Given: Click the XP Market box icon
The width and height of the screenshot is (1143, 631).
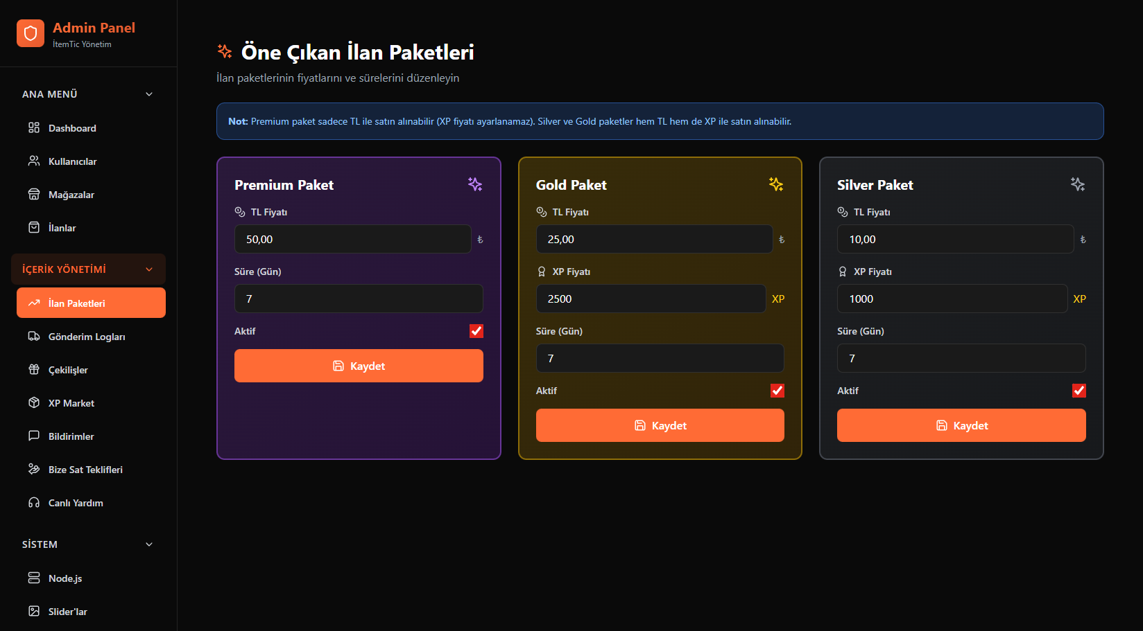Looking at the screenshot, I should pyautogui.click(x=34, y=402).
